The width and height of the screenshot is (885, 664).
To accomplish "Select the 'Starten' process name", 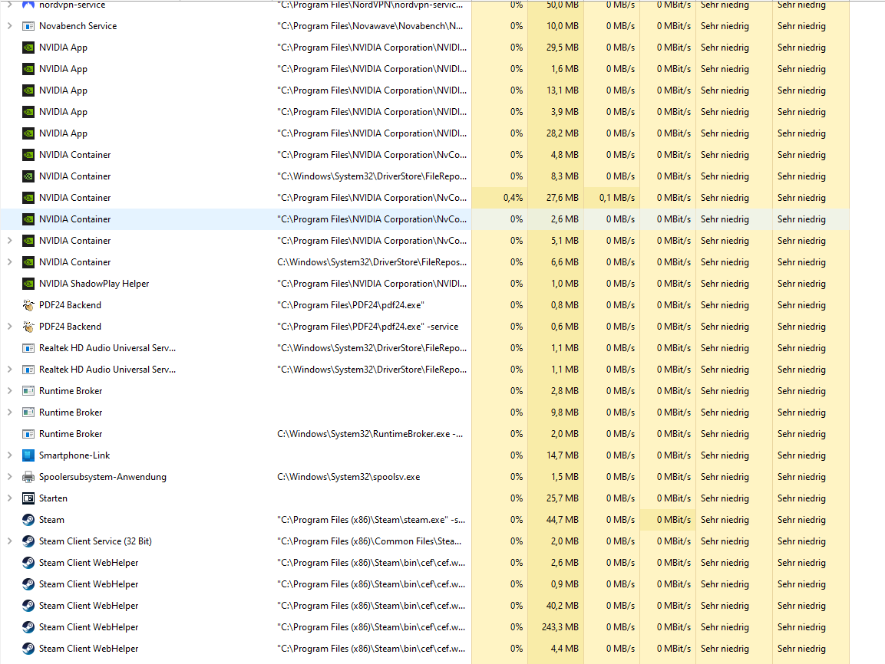I will coord(53,498).
